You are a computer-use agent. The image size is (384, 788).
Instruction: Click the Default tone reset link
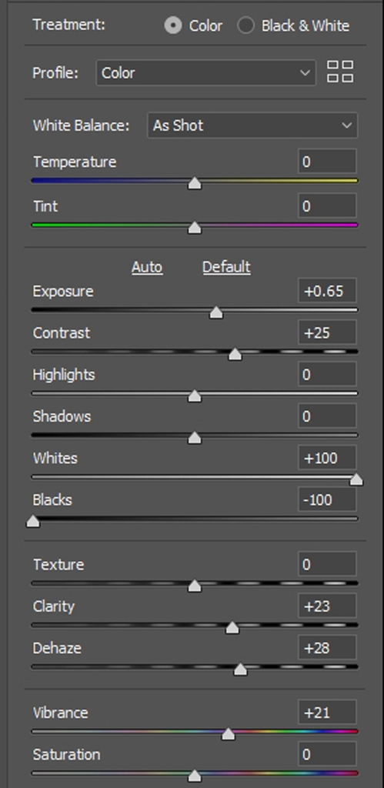click(226, 267)
